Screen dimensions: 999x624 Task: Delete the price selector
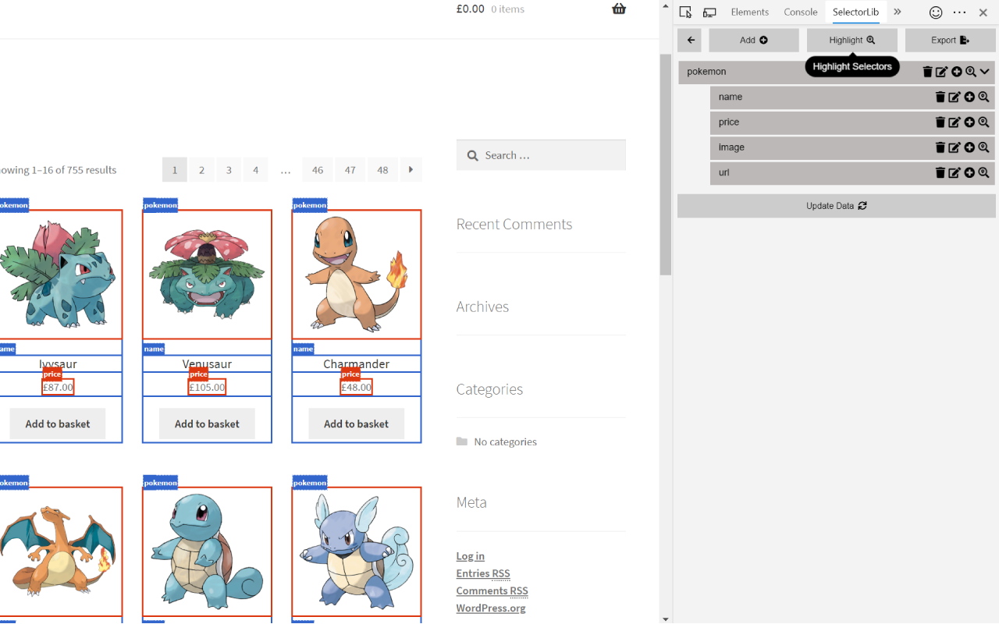pyautogui.click(x=940, y=122)
